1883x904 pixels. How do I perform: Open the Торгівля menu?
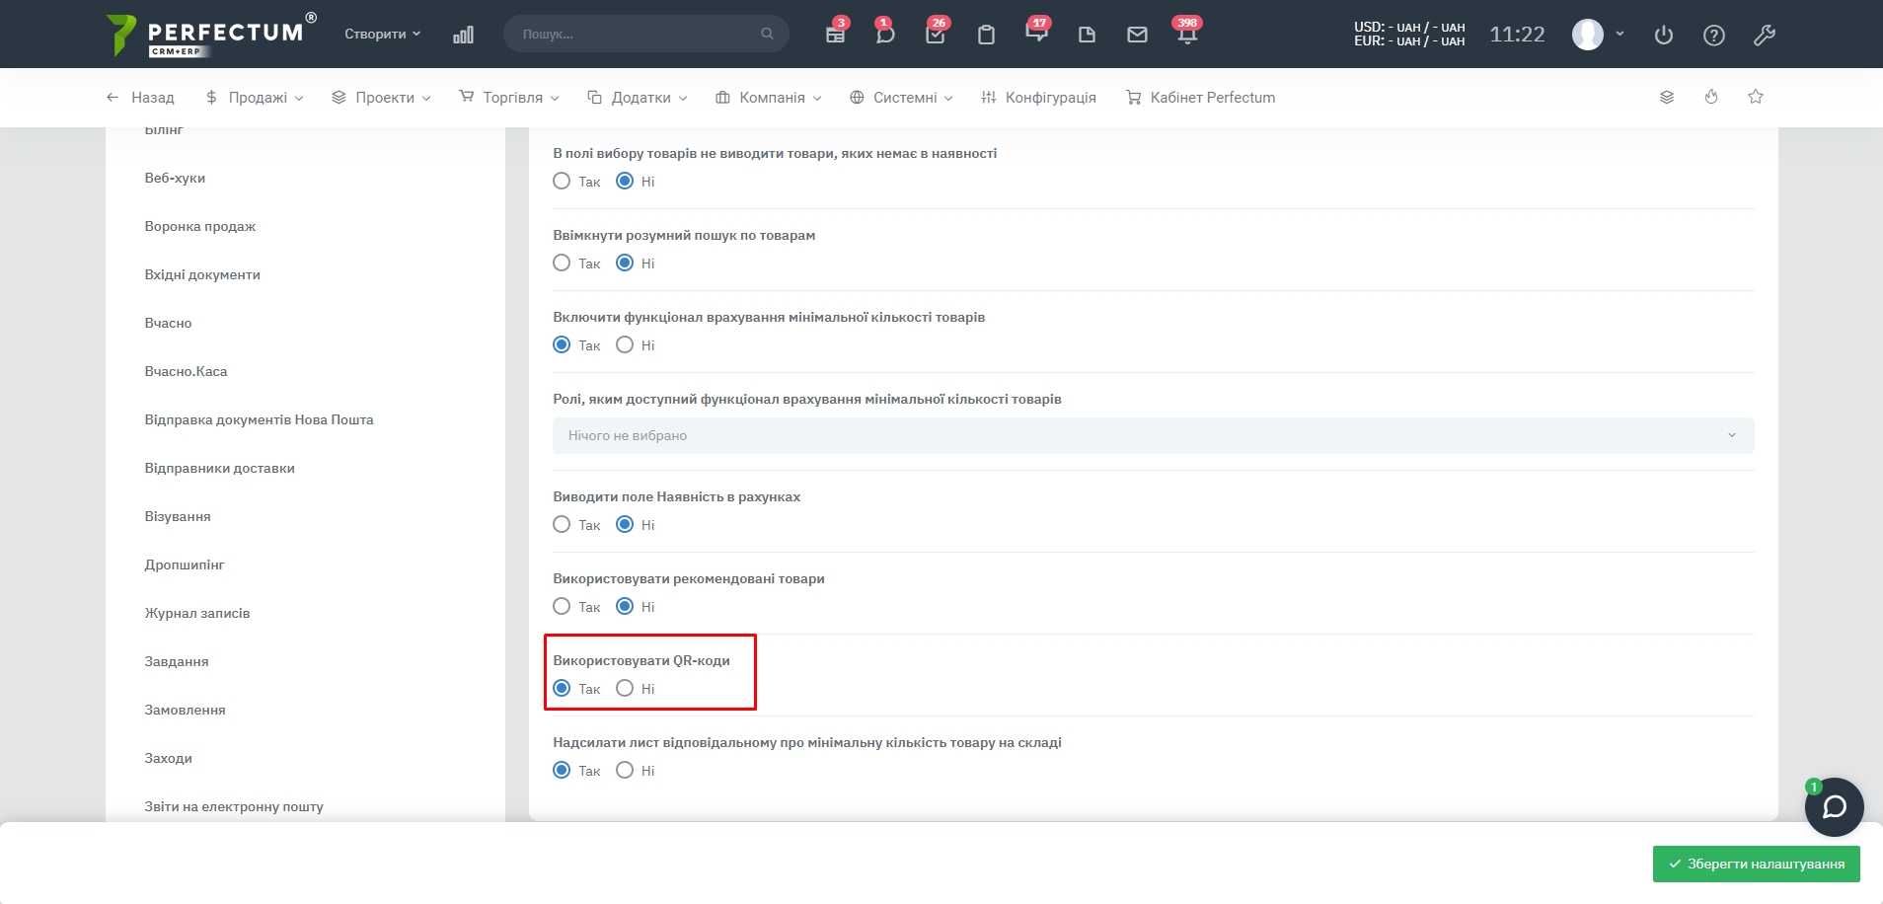(x=509, y=97)
